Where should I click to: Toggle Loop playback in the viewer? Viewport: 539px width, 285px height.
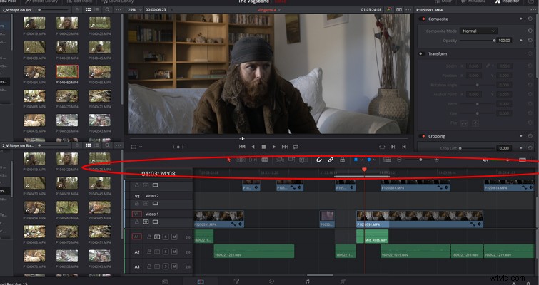[296, 147]
